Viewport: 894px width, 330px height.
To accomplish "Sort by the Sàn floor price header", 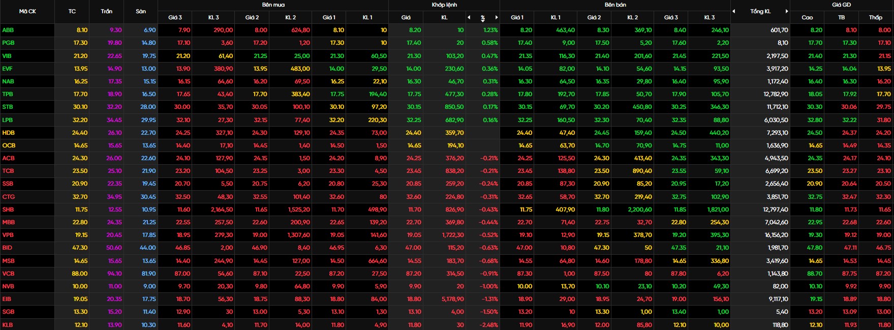I will tap(141, 11).
